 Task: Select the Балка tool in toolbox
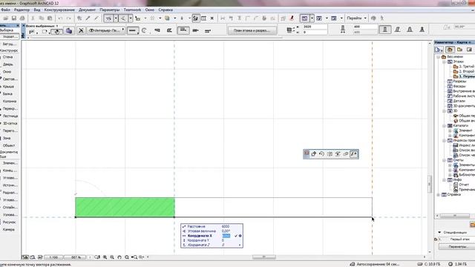coord(7,94)
